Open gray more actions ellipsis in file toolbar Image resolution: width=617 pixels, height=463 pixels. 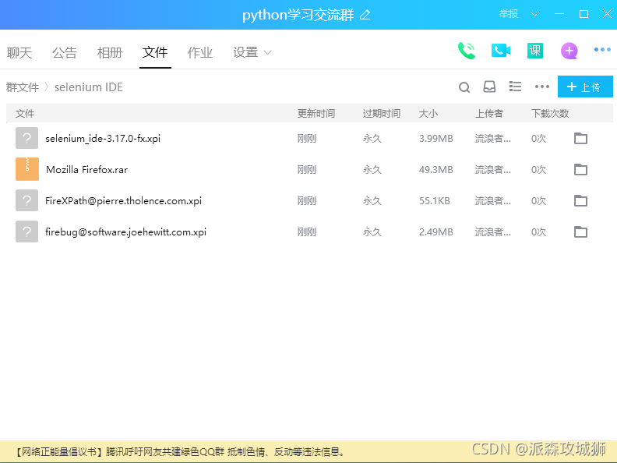tap(542, 87)
